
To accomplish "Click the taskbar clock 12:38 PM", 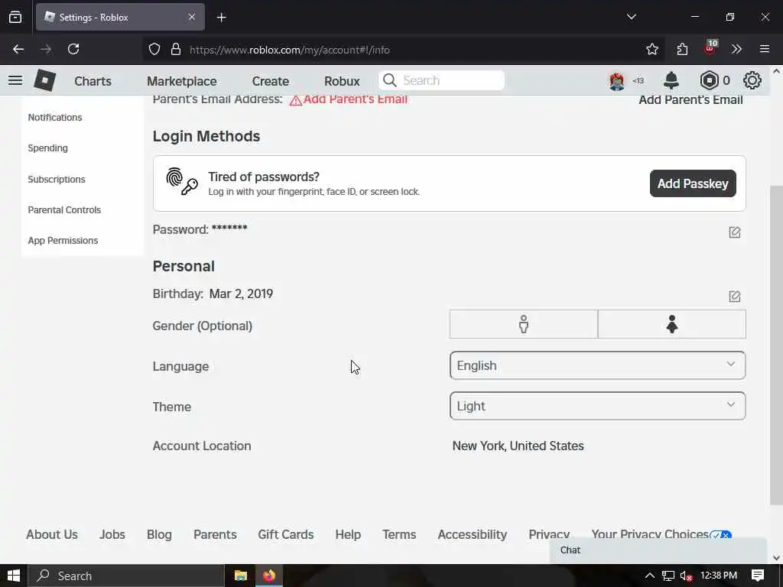I will click(719, 576).
